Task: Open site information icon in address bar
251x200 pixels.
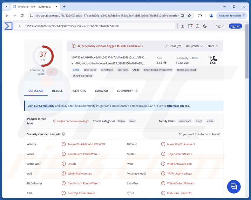Action: (x=31, y=16)
